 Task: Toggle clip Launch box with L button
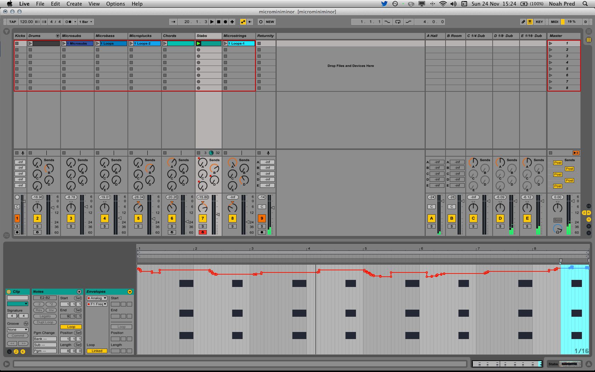pos(9,351)
